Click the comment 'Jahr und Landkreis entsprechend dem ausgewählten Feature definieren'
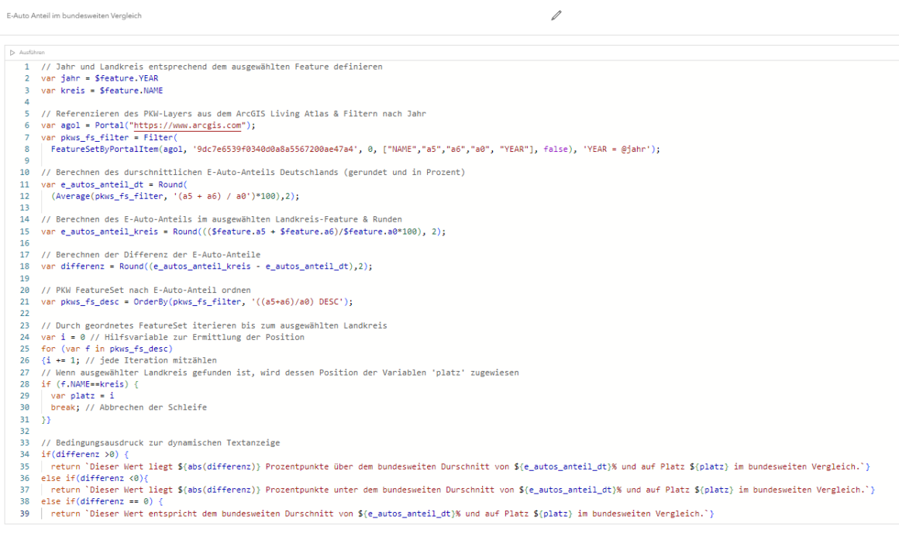Viewport: 899px width, 533px height. pyautogui.click(x=219, y=67)
